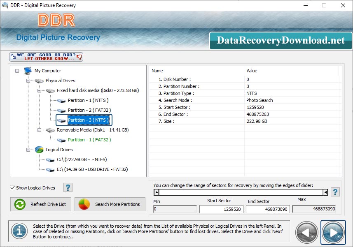This screenshot has height=247, width=353.
Task: Collapse the Logical Drives node
Action: [28, 150]
